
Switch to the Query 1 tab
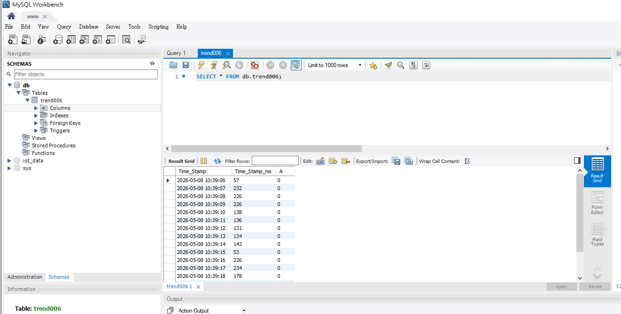coord(176,53)
